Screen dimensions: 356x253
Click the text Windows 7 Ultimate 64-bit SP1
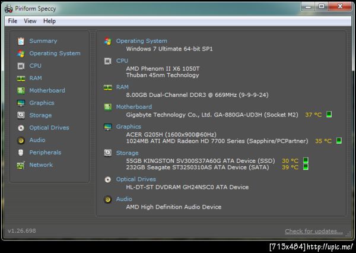click(x=169, y=49)
